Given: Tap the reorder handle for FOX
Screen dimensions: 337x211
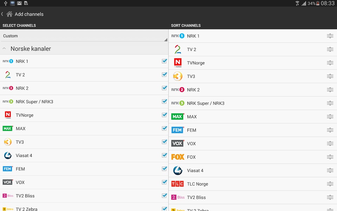Looking at the screenshot, I should pyautogui.click(x=330, y=157).
